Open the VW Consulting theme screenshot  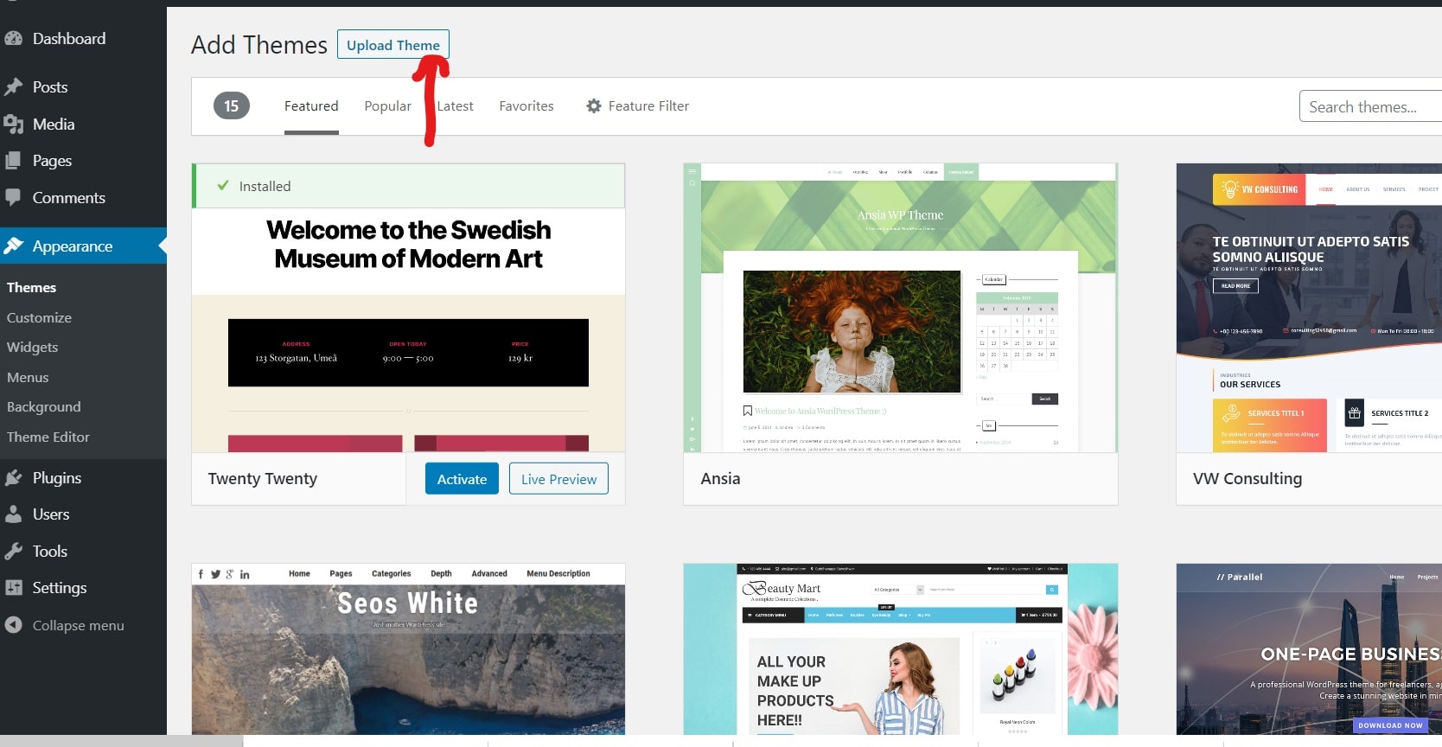click(x=1309, y=308)
